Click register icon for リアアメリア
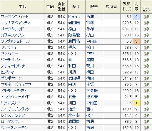 pos(146,103)
